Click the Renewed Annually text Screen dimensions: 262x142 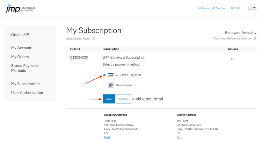pyautogui.click(x=241, y=33)
